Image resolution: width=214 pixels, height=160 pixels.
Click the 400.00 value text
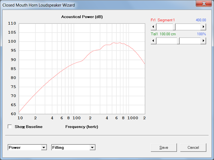(201, 20)
